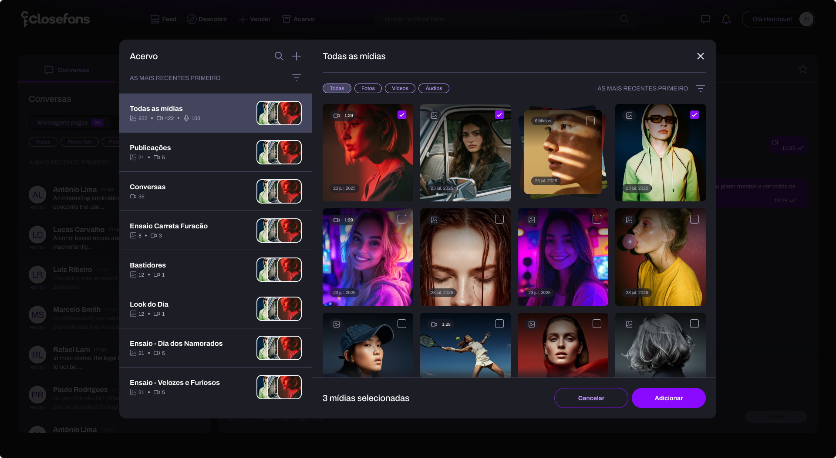Close the Todas as mídias dialog
This screenshot has height=458, width=836.
click(701, 56)
